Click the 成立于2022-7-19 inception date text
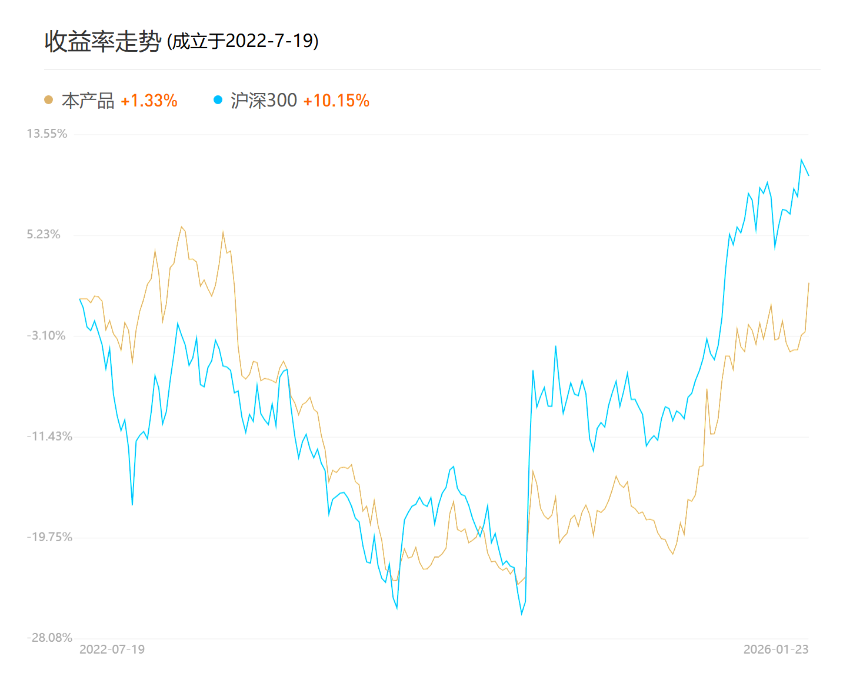863x683 pixels. point(243,41)
